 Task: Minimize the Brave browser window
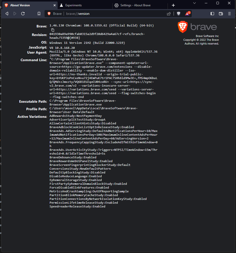coord(206,3)
